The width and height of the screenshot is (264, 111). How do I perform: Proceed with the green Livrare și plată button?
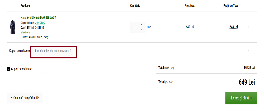241,98
